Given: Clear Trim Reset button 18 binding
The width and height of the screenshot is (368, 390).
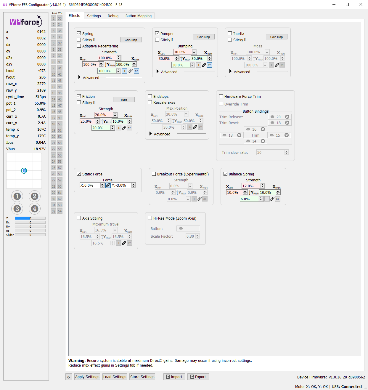Looking at the screenshot, I should coord(287,123).
